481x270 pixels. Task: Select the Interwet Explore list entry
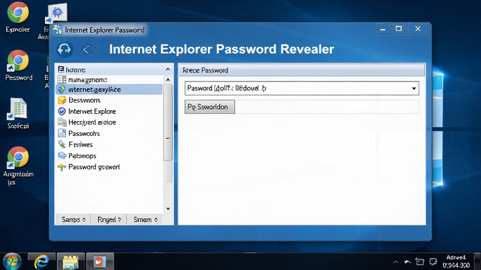pos(109,112)
